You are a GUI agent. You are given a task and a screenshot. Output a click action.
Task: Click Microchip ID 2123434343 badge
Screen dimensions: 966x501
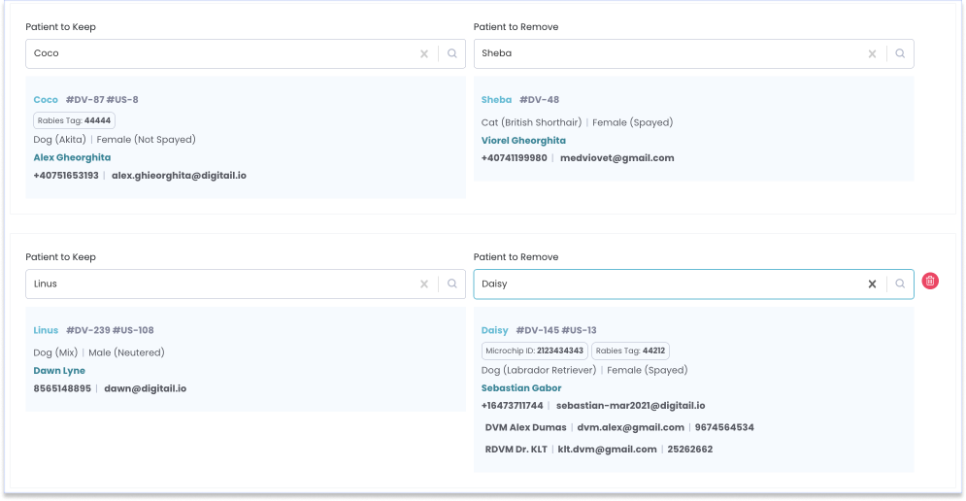tap(534, 351)
